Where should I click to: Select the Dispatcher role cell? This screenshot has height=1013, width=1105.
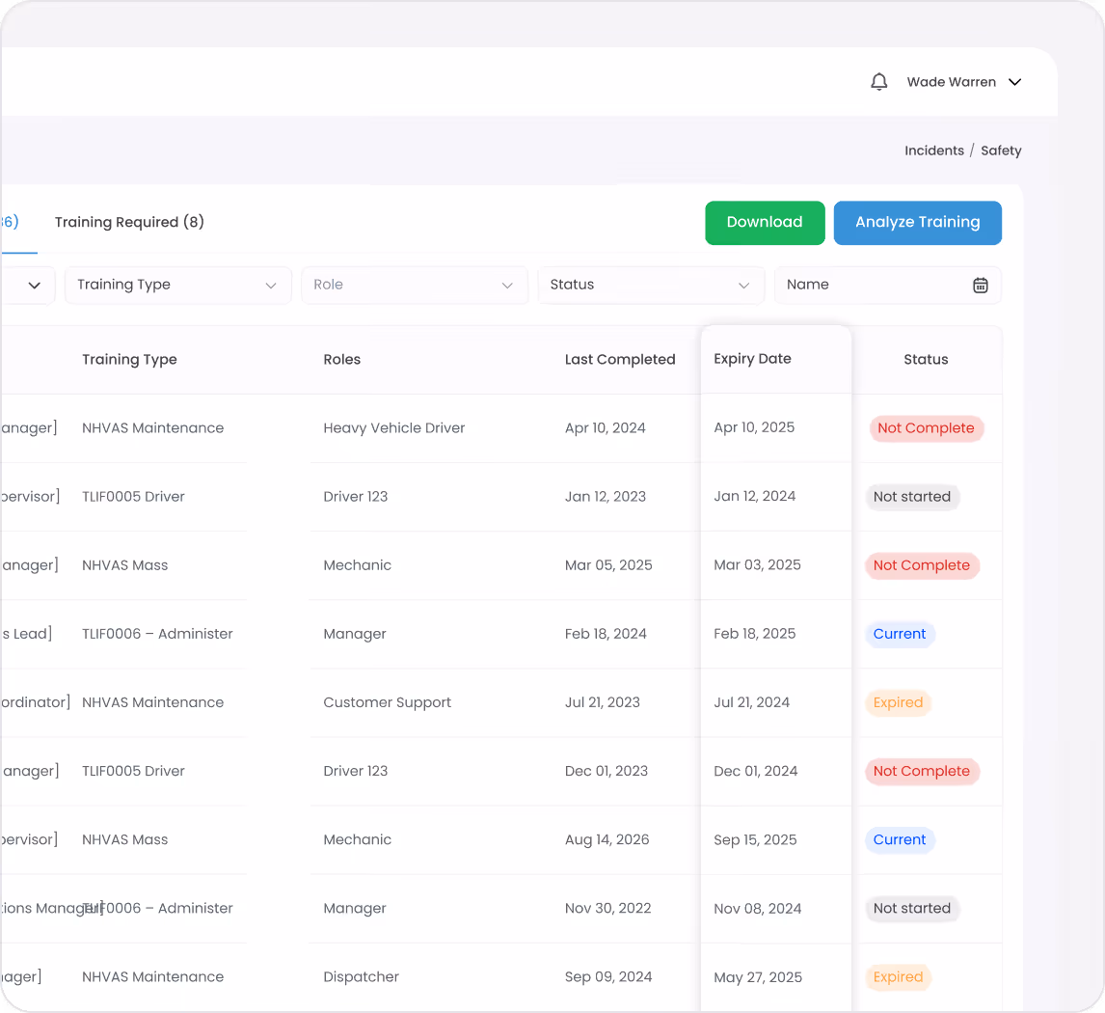361,977
